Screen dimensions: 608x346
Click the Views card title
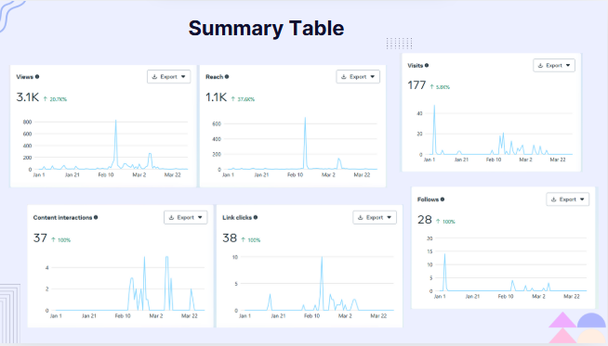coord(24,77)
